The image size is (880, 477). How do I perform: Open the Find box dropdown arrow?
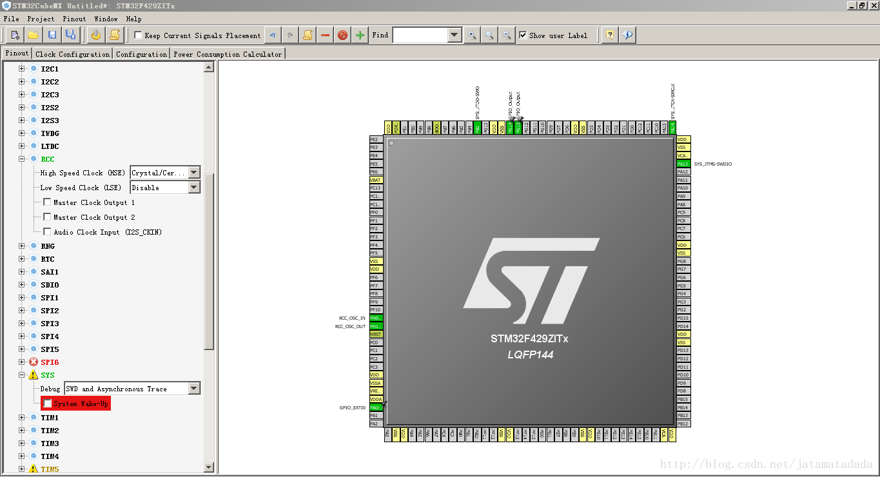pyautogui.click(x=454, y=35)
